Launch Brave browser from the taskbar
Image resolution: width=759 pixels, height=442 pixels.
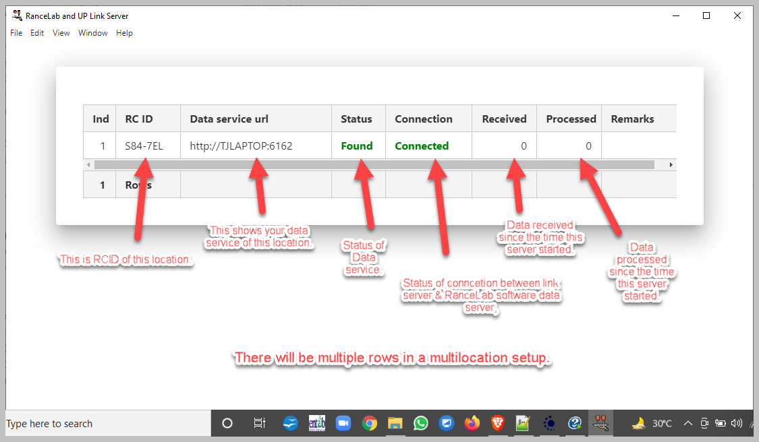pyautogui.click(x=498, y=424)
